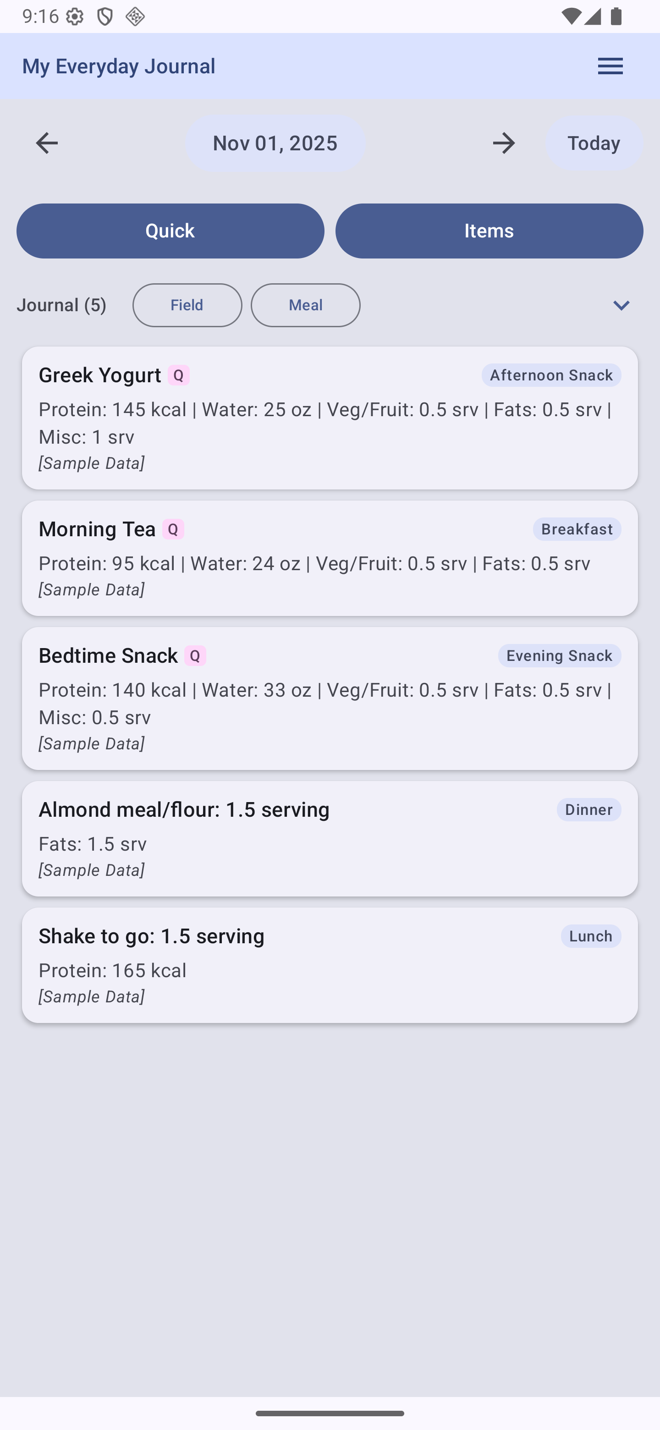Tap the Breakfast tag on Morning Tea
Image resolution: width=660 pixels, height=1430 pixels.
[577, 529]
